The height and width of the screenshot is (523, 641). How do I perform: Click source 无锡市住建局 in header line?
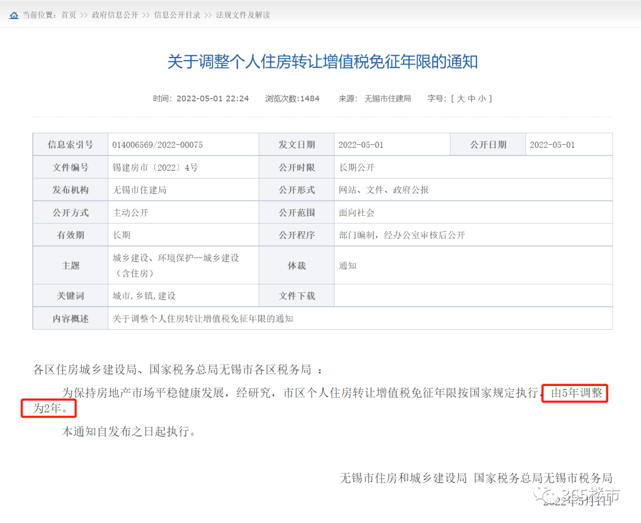click(x=388, y=98)
